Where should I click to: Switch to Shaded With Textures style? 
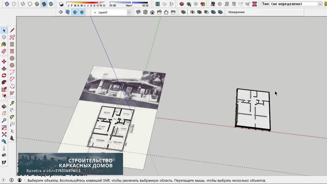[x=44, y=4]
